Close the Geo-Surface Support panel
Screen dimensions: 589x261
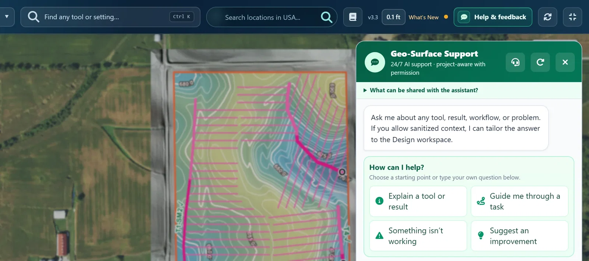(x=565, y=62)
